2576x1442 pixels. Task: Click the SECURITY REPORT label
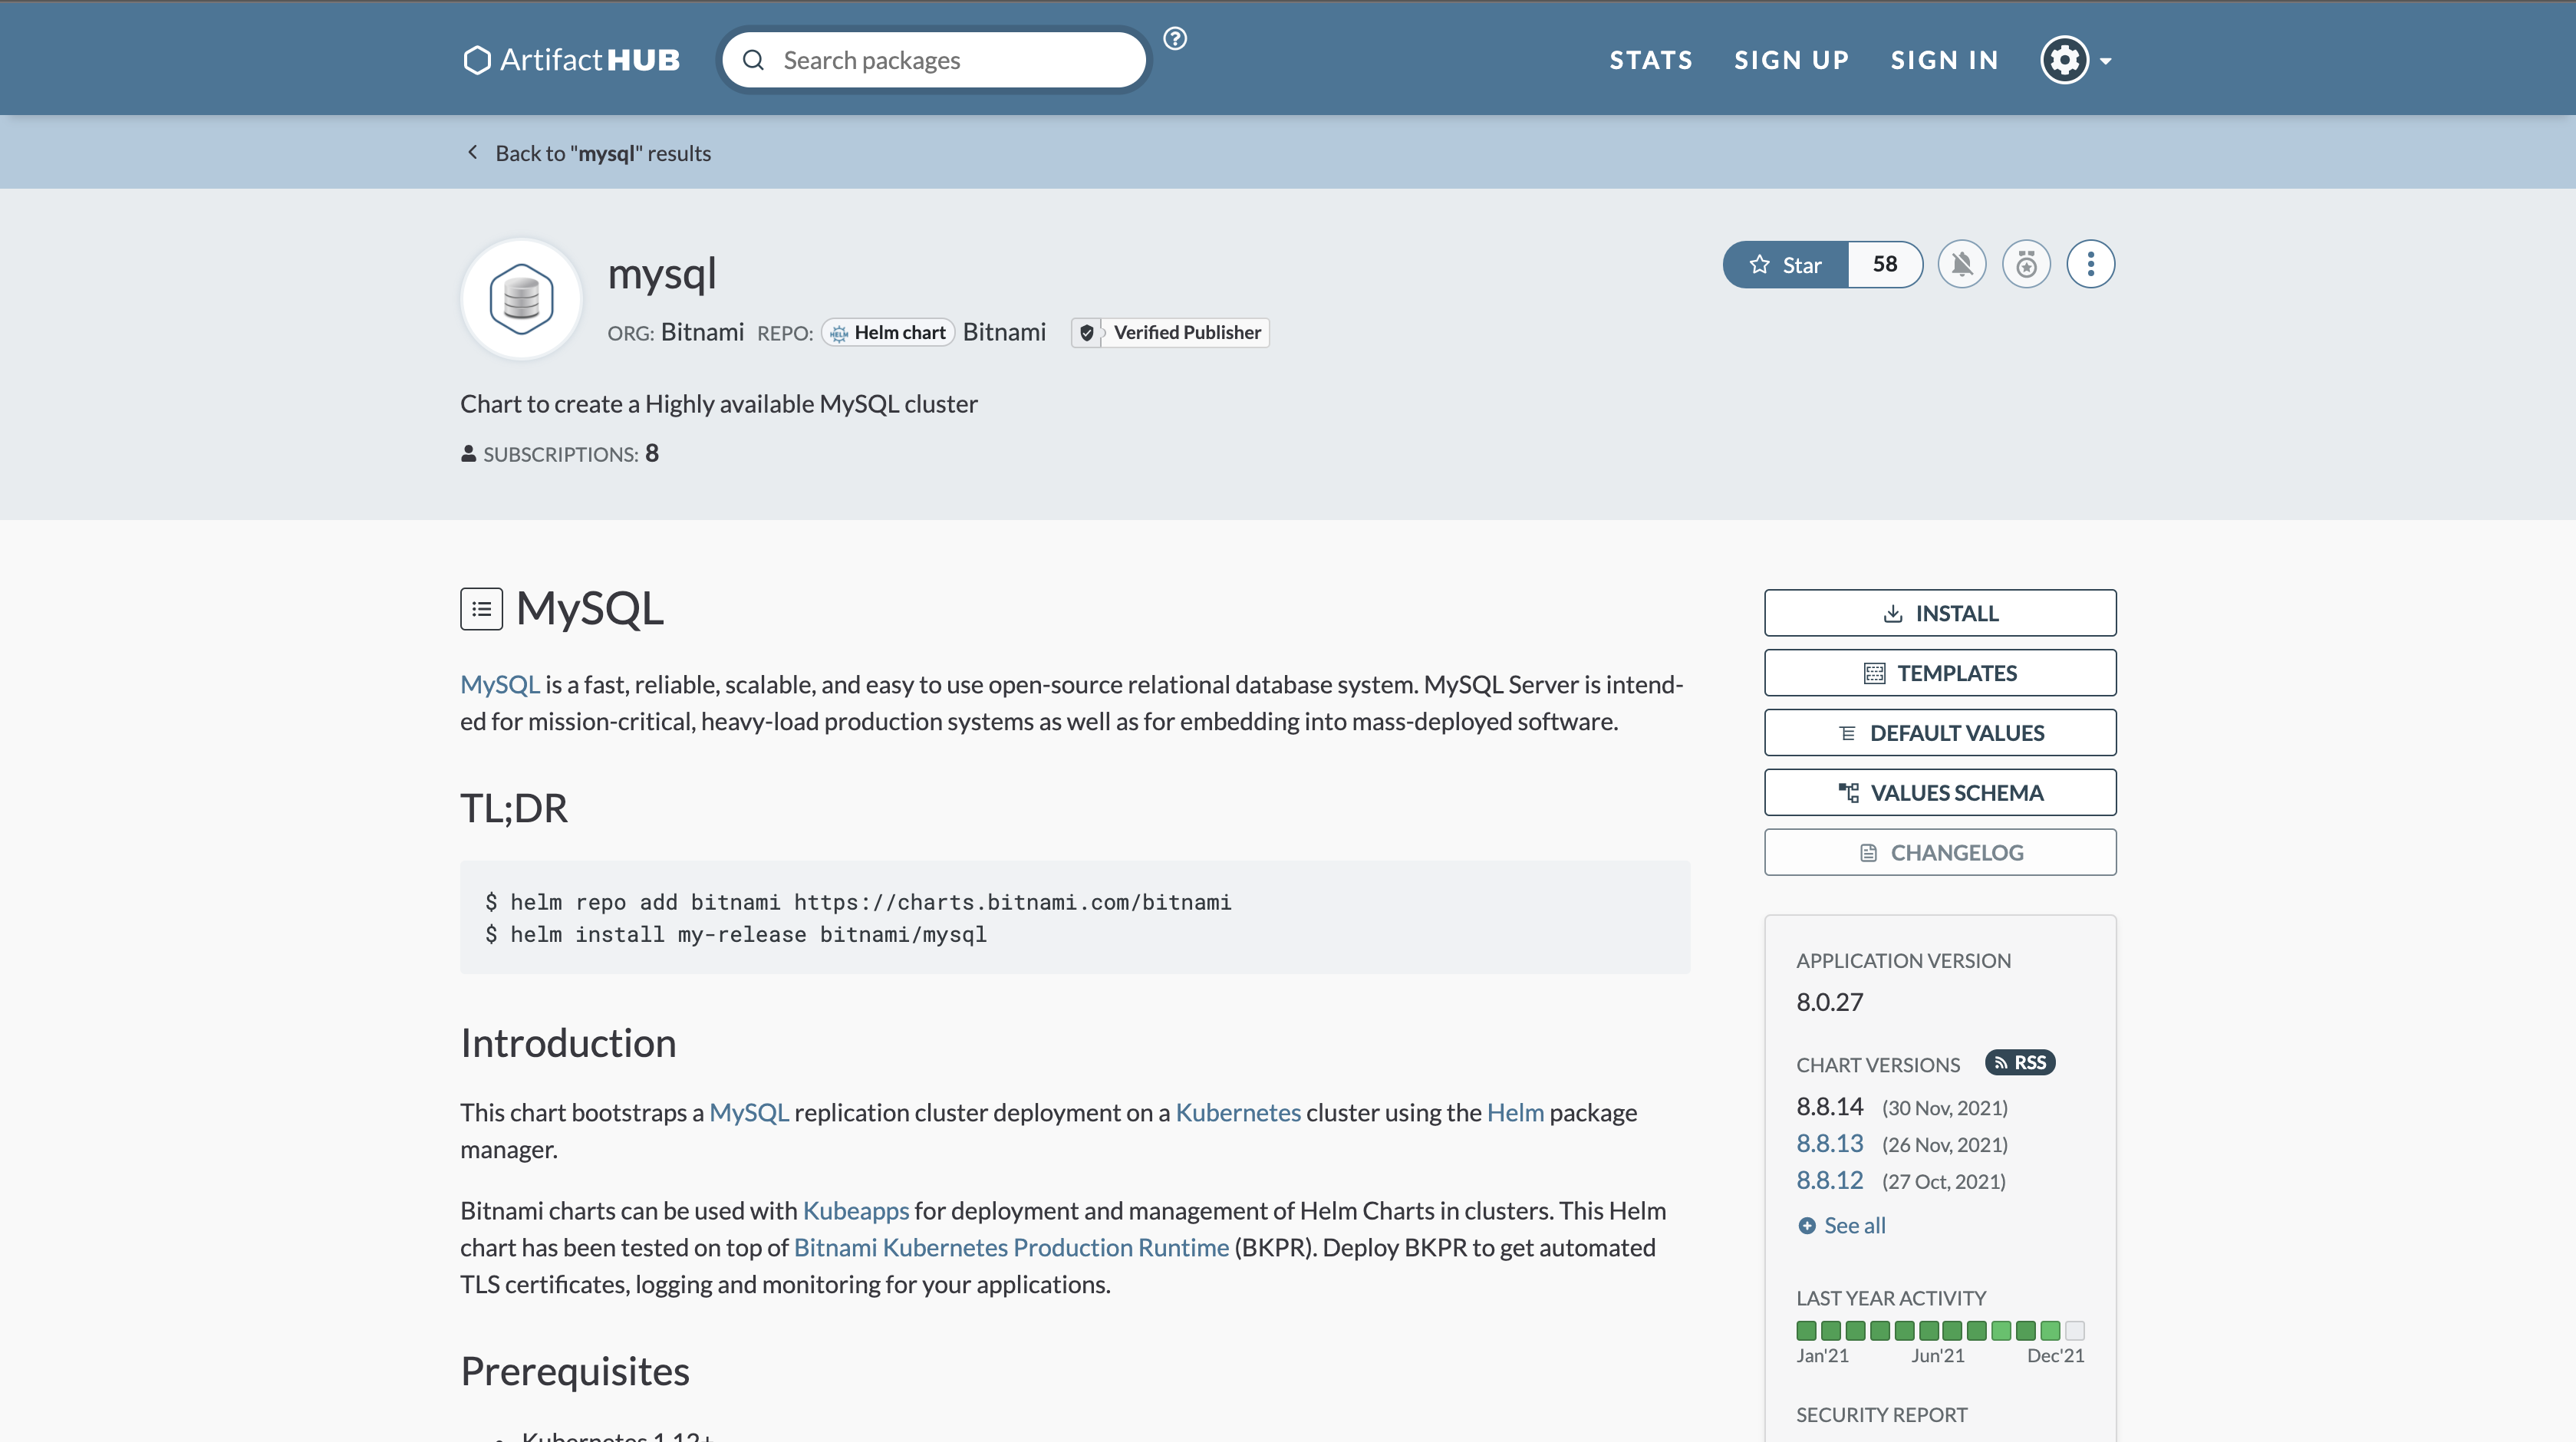[1882, 1414]
